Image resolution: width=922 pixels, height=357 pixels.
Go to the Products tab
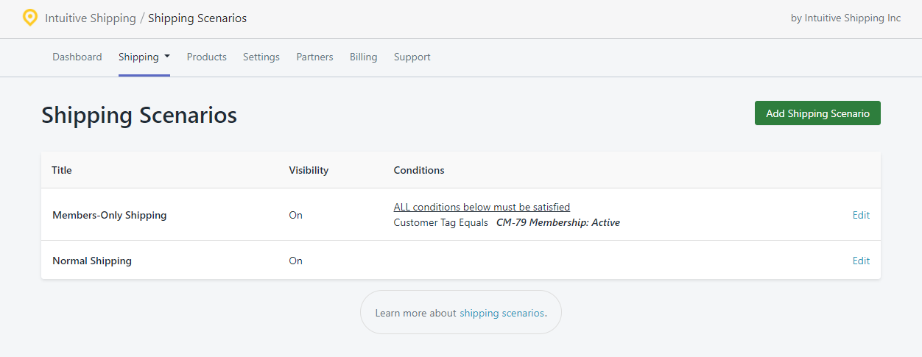pyautogui.click(x=207, y=57)
